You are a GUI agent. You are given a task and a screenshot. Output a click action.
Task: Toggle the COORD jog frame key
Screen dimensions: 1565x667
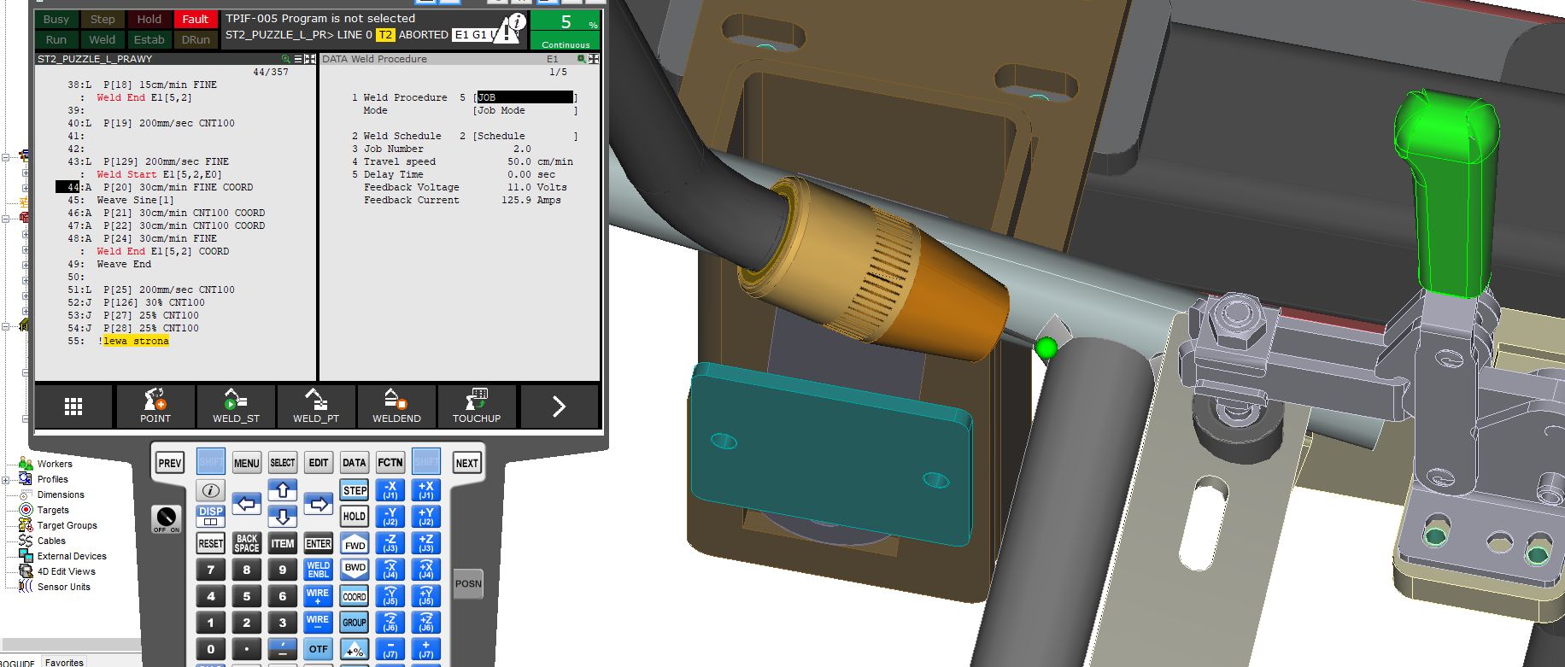(355, 596)
